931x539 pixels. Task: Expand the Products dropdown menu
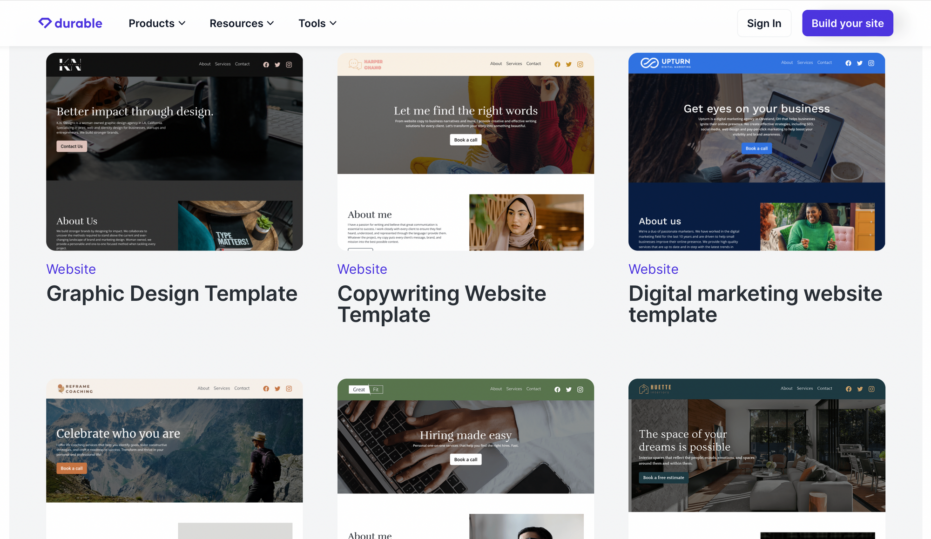pyautogui.click(x=157, y=23)
